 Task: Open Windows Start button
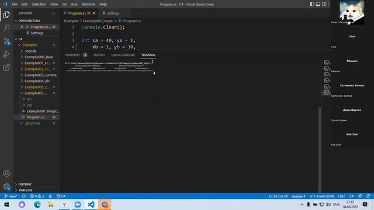(6, 205)
